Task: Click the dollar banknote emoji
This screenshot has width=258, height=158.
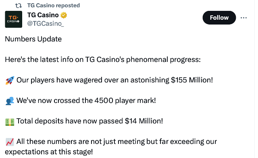Action: (10, 122)
